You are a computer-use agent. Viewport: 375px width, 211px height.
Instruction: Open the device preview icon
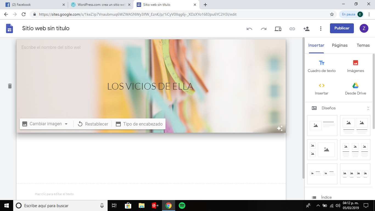[278, 29]
